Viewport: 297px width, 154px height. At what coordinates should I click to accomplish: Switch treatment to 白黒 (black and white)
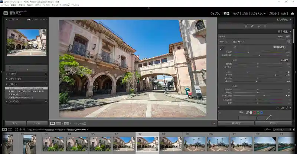pyautogui.click(x=288, y=36)
